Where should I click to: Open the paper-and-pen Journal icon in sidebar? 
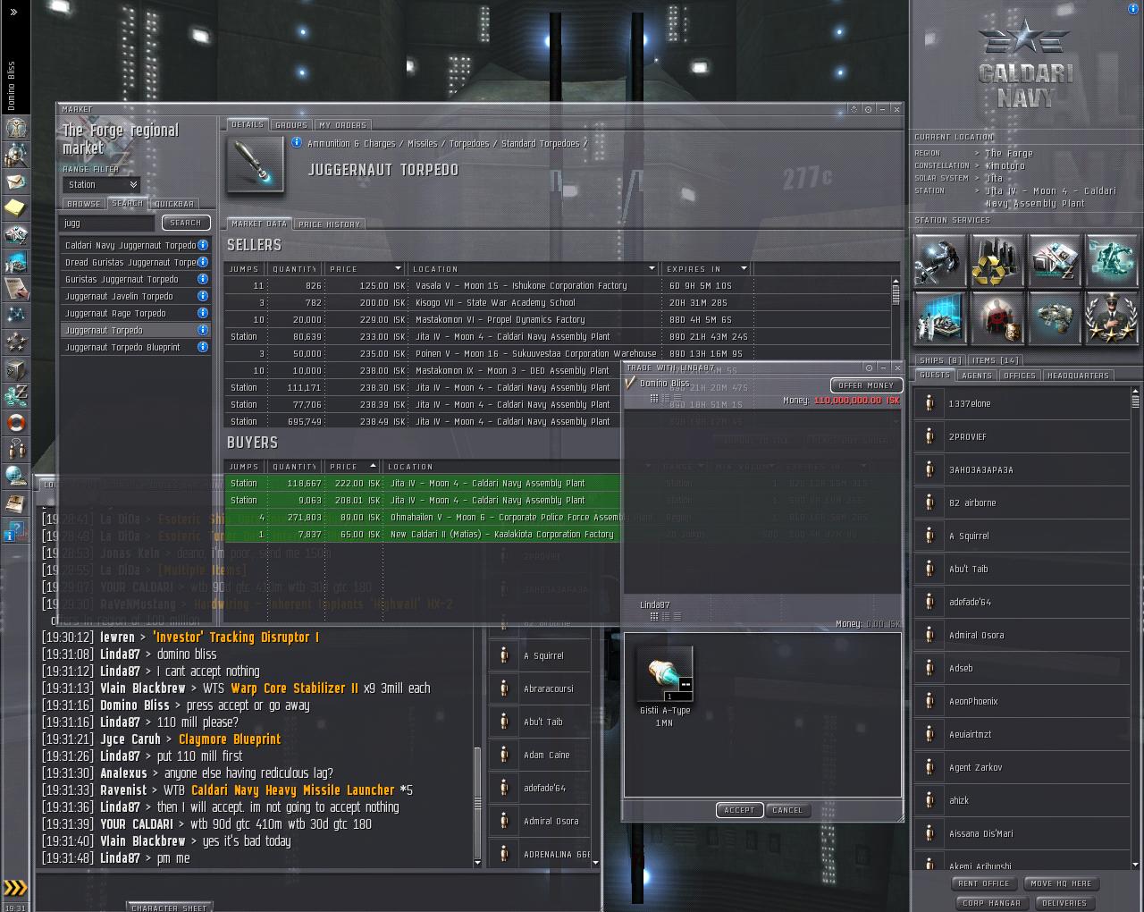pyautogui.click(x=15, y=289)
